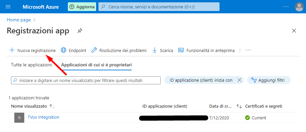Open the toolbar more options ellipsis
The width and height of the screenshot is (306, 132).
pyautogui.click(x=248, y=50)
